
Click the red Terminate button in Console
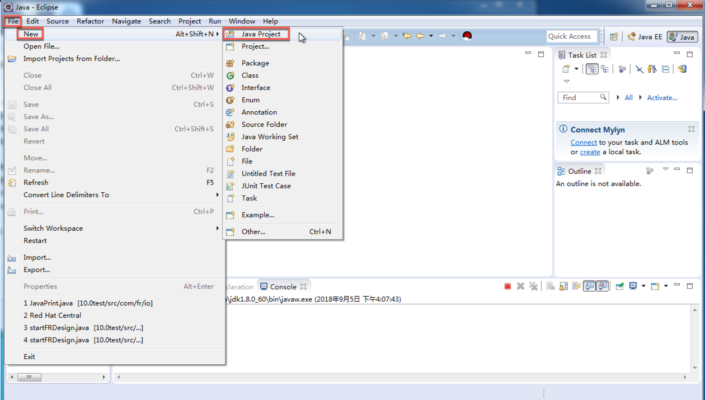pos(507,287)
